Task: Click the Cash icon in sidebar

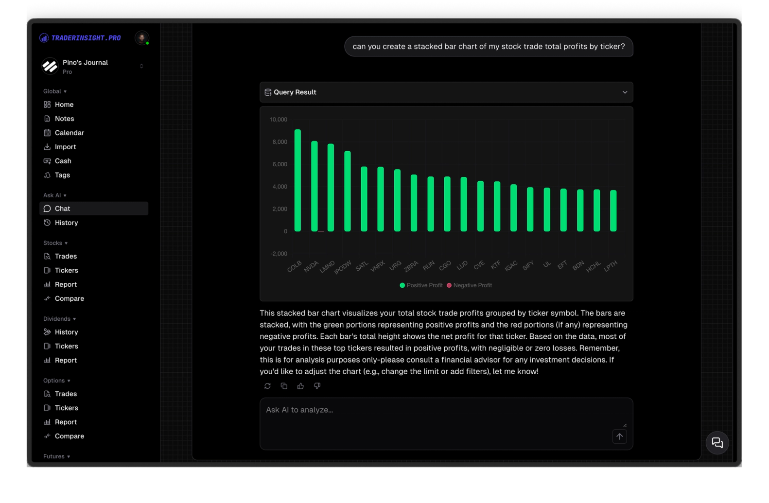Action: pos(47,161)
